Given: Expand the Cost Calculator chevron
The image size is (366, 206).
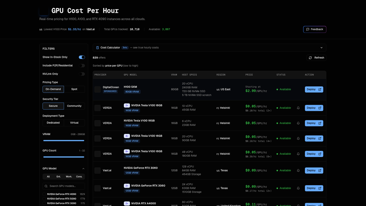Looking at the screenshot, I should [321, 48].
